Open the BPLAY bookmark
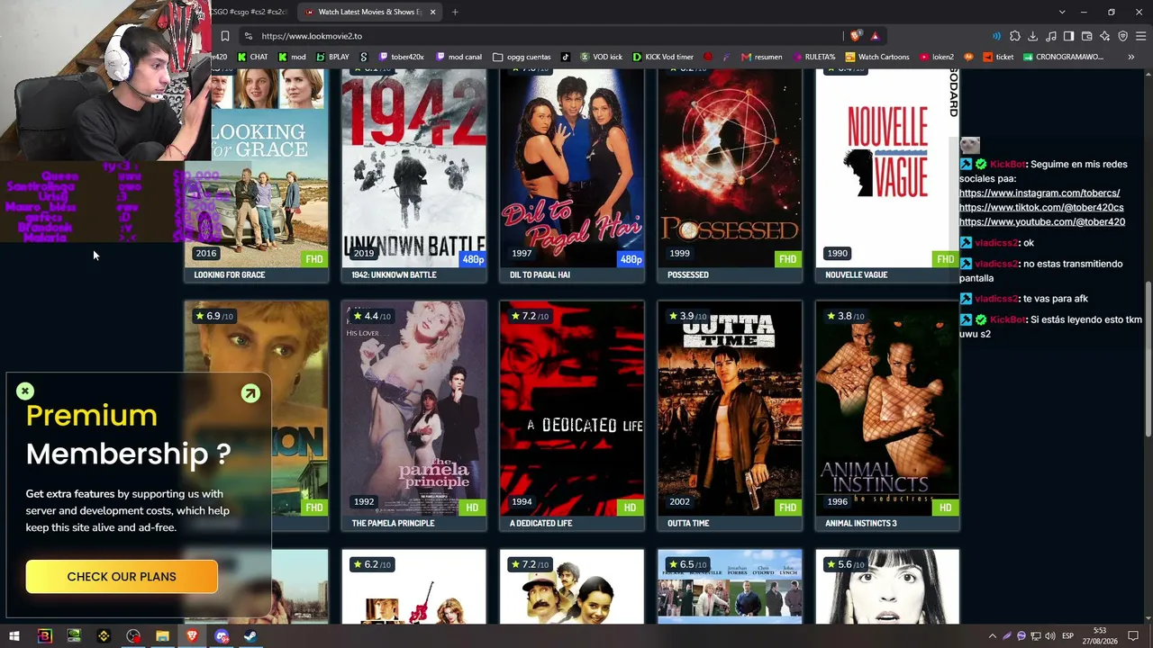Viewport: 1153px width, 648px height. click(332, 57)
